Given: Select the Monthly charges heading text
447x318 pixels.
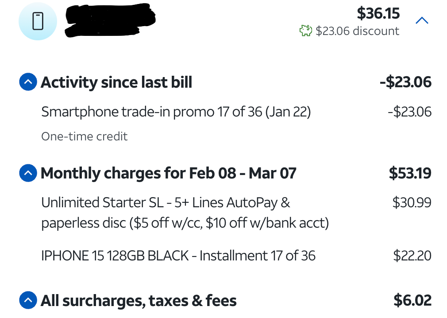Looking at the screenshot, I should tap(168, 173).
